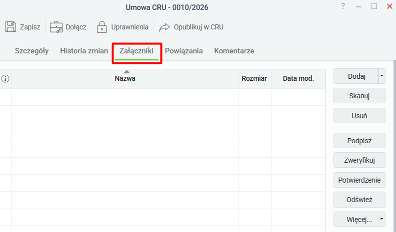The height and width of the screenshot is (232, 396).
Task: Click the Opublikuj w CRU arrow icon
Action: click(x=164, y=27)
